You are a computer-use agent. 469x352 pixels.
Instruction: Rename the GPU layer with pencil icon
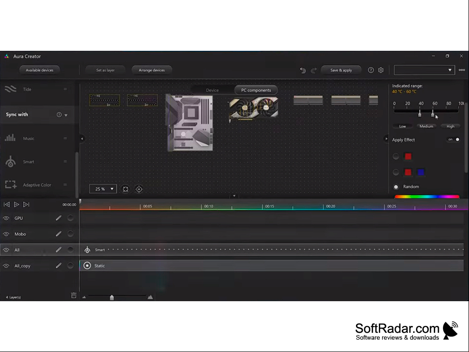59,218
